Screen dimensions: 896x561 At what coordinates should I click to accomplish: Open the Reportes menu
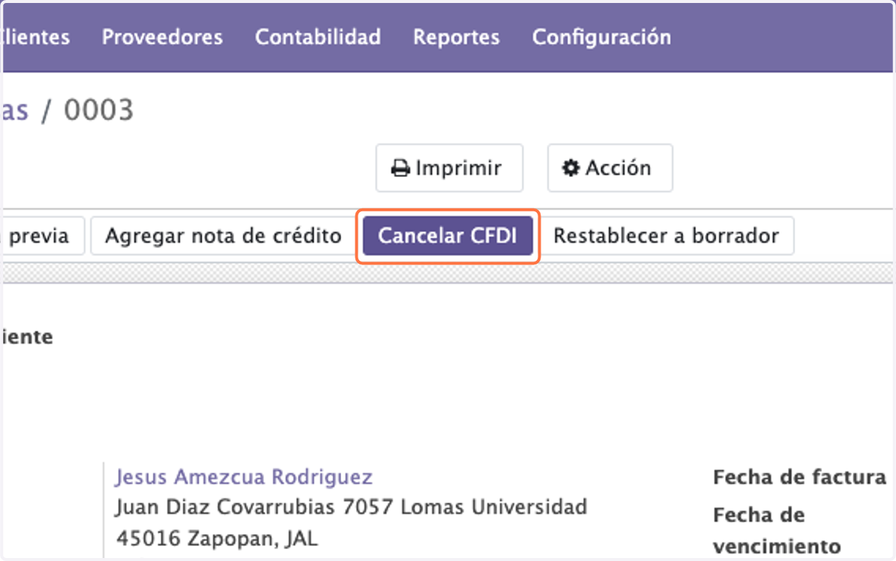(456, 37)
